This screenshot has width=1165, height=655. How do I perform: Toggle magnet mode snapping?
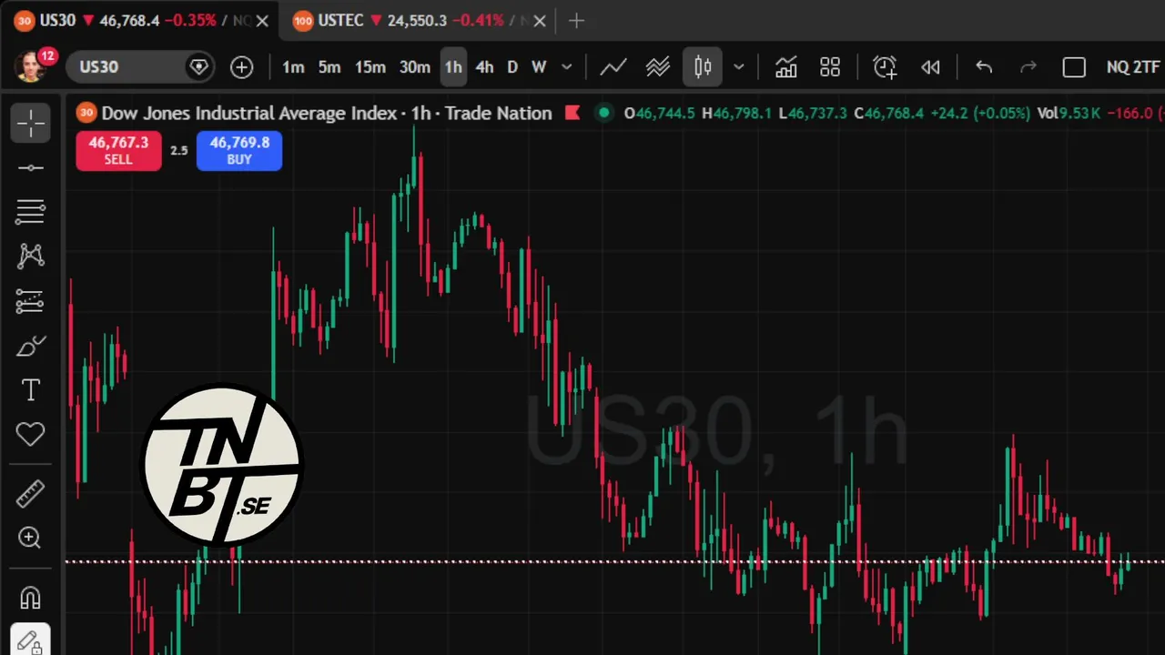[30, 598]
